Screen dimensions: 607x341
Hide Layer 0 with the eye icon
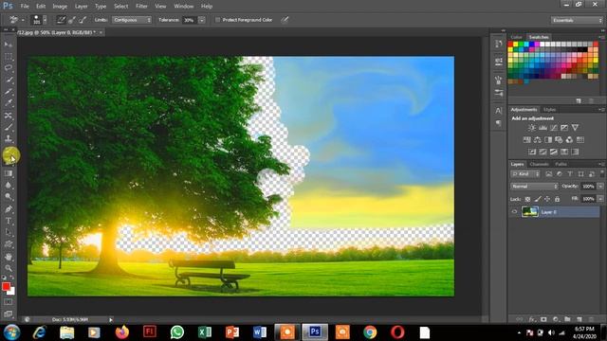coord(514,212)
